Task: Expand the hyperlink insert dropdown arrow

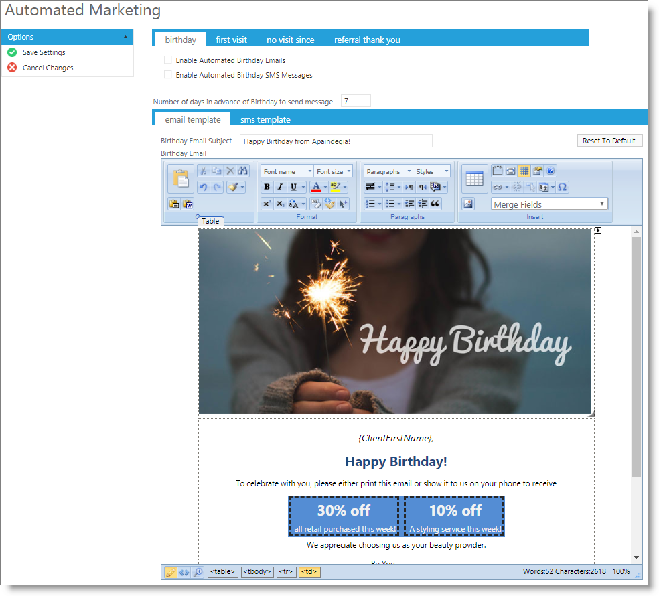Action: point(507,187)
